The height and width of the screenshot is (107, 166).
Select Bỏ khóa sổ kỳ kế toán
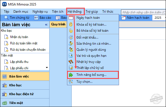click(93, 31)
